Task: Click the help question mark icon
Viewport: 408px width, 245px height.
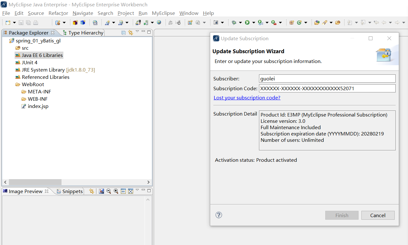Action: tap(219, 215)
